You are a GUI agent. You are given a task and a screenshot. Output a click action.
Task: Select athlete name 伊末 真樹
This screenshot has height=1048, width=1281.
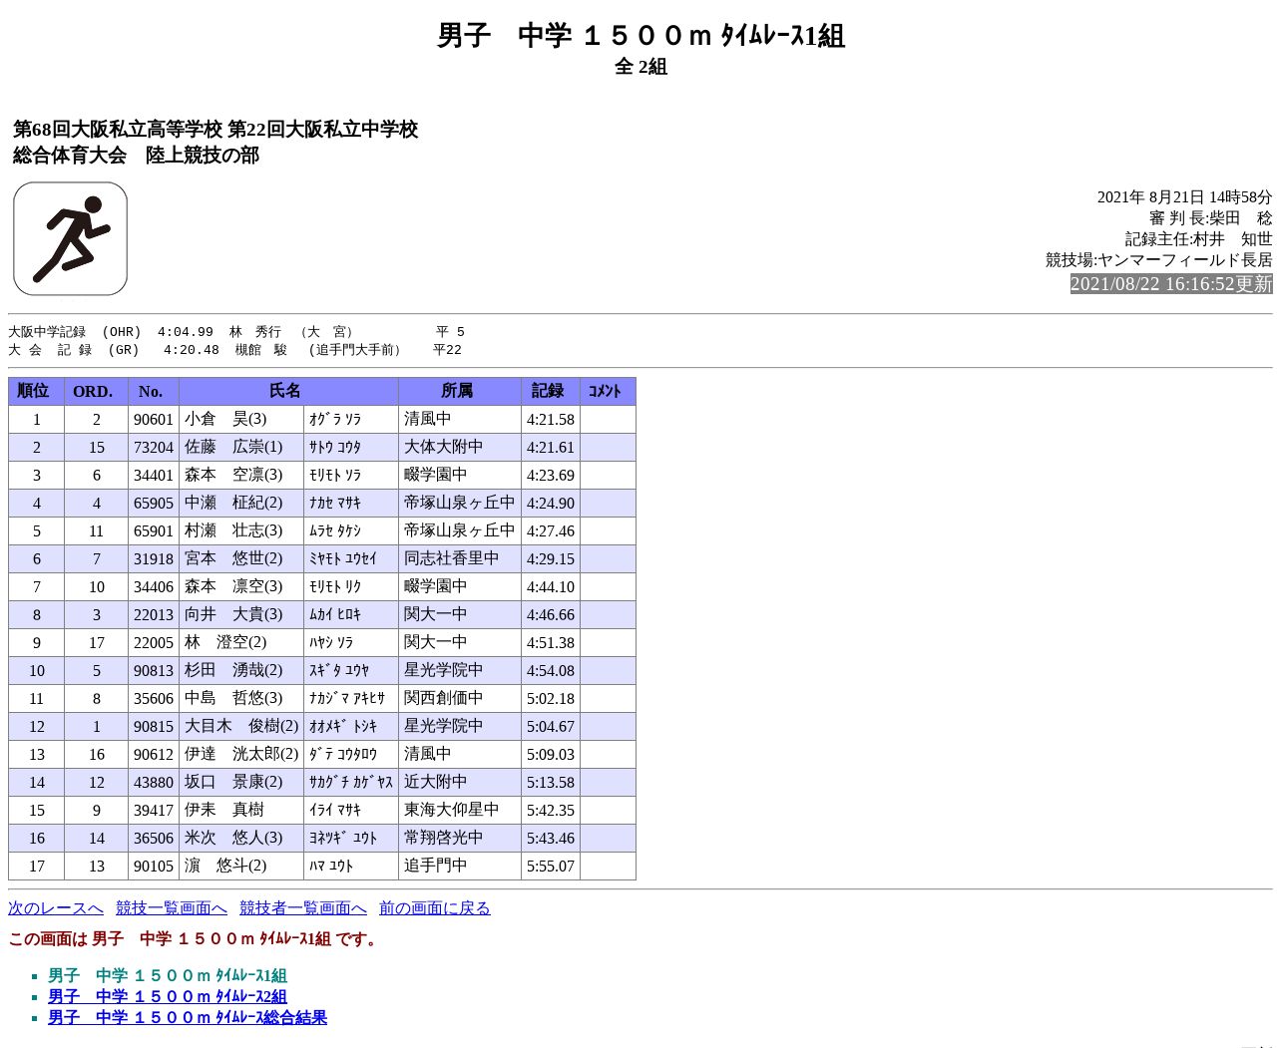pyautogui.click(x=224, y=811)
